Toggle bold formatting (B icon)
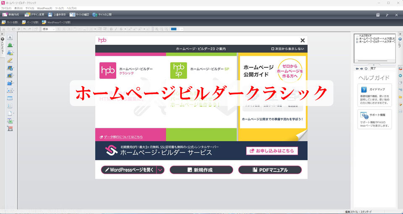 [111, 29]
